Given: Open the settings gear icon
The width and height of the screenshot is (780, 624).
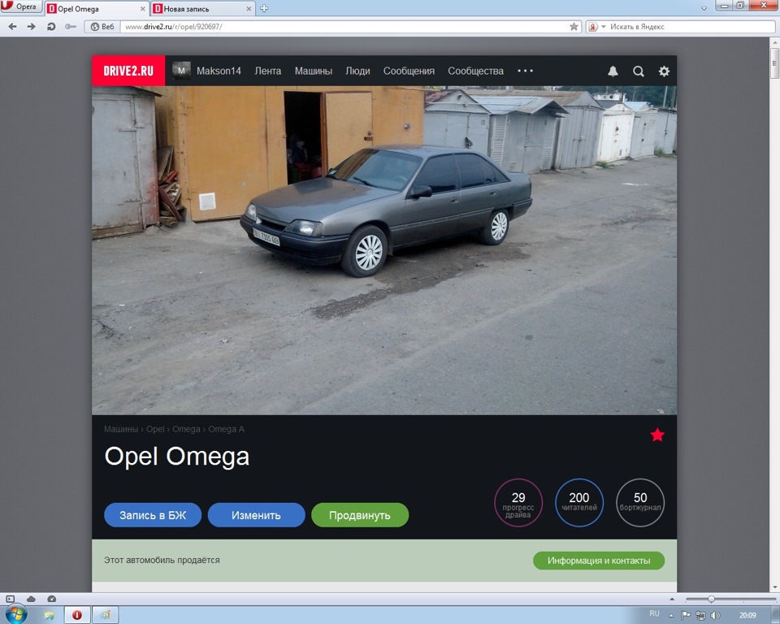Looking at the screenshot, I should point(664,71).
